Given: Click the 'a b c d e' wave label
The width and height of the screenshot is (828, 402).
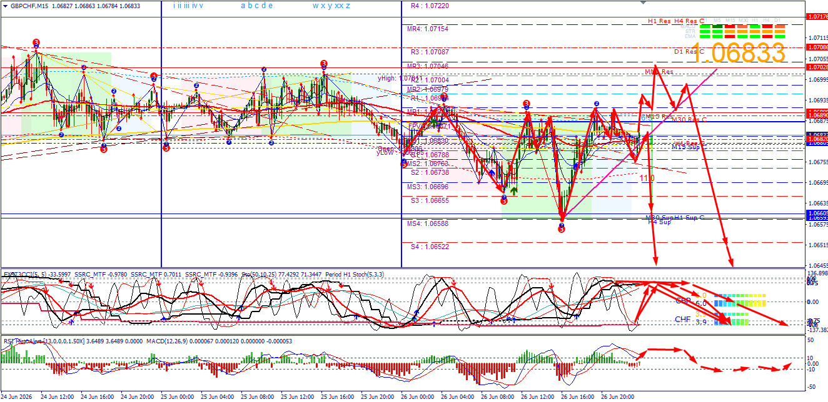Looking at the screenshot, I should (x=256, y=5).
